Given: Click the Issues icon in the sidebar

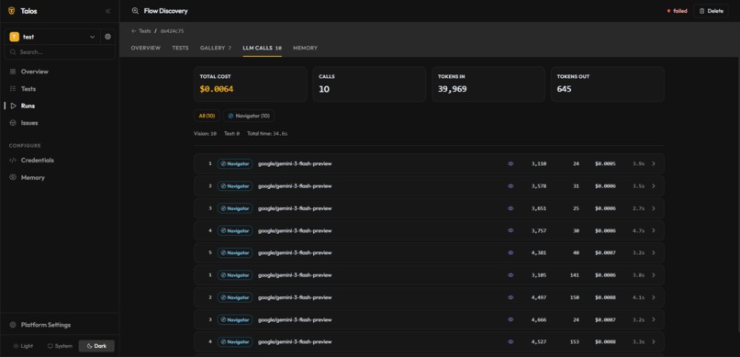Looking at the screenshot, I should coord(13,123).
